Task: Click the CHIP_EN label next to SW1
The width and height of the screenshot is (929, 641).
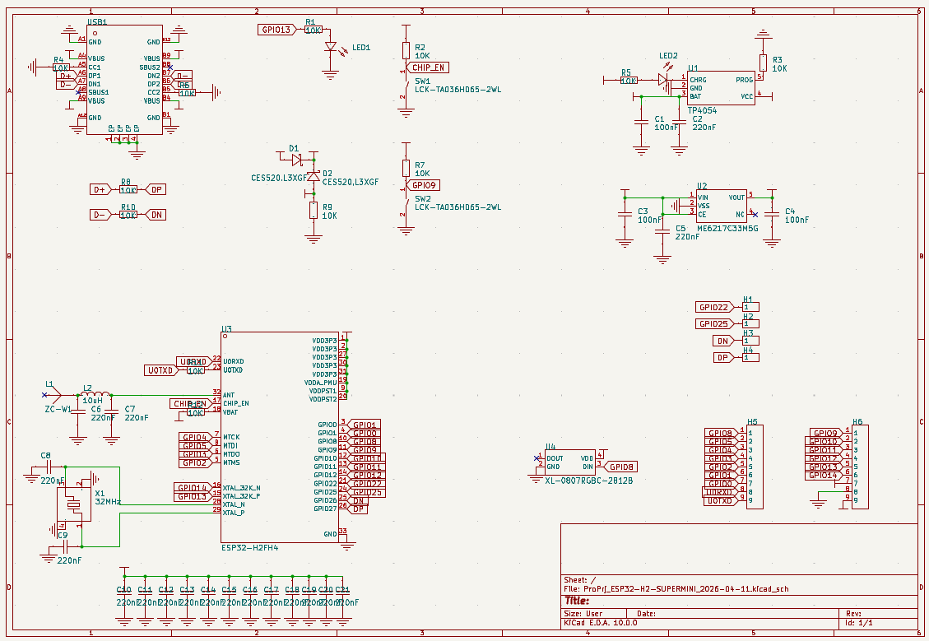Action: (430, 67)
